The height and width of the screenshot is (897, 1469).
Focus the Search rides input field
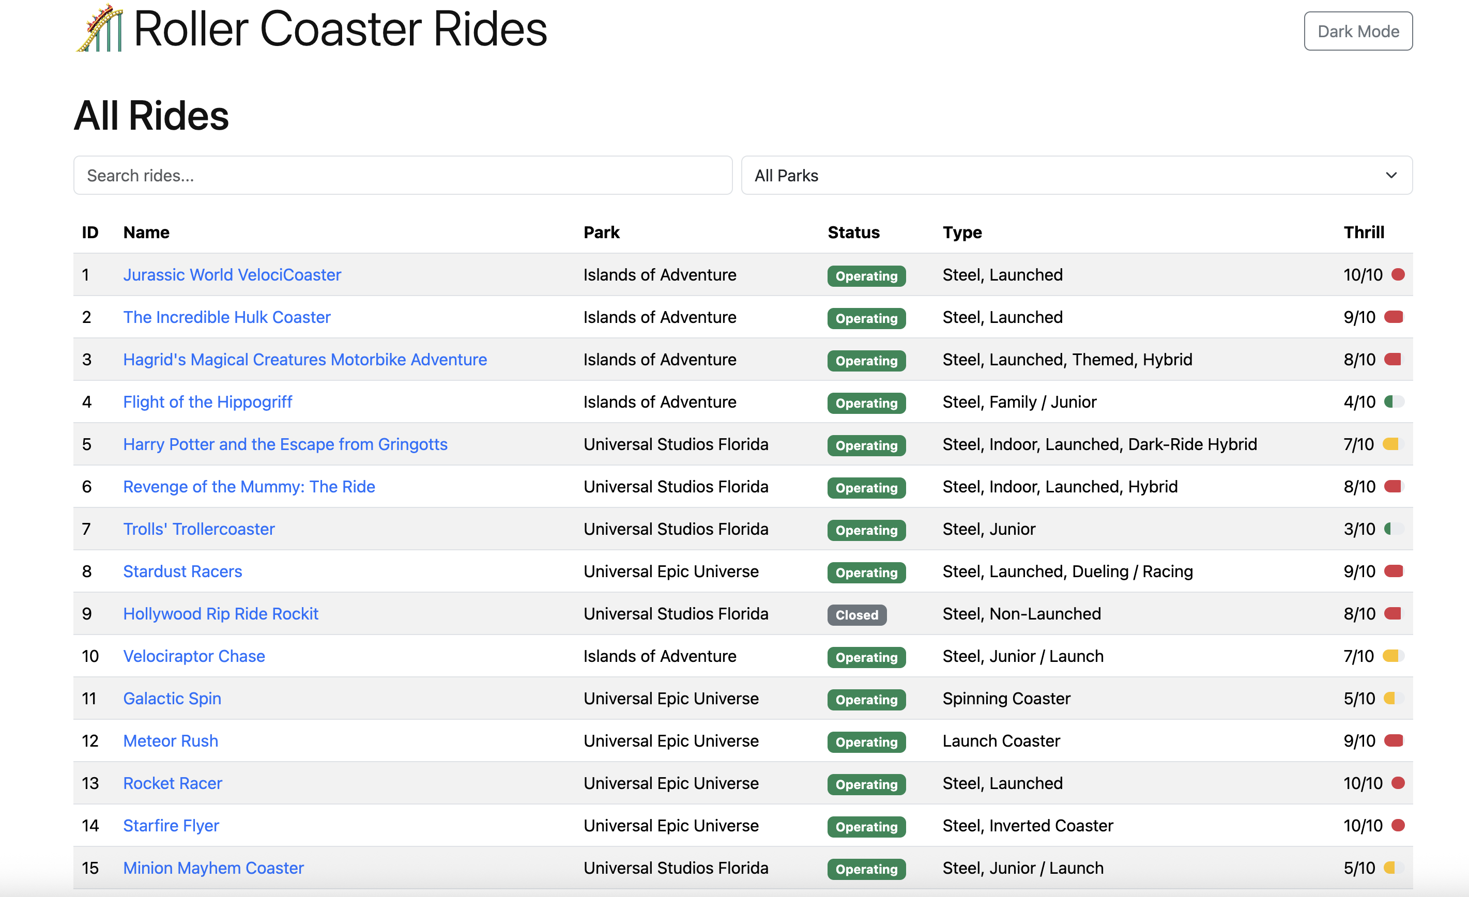(x=403, y=175)
